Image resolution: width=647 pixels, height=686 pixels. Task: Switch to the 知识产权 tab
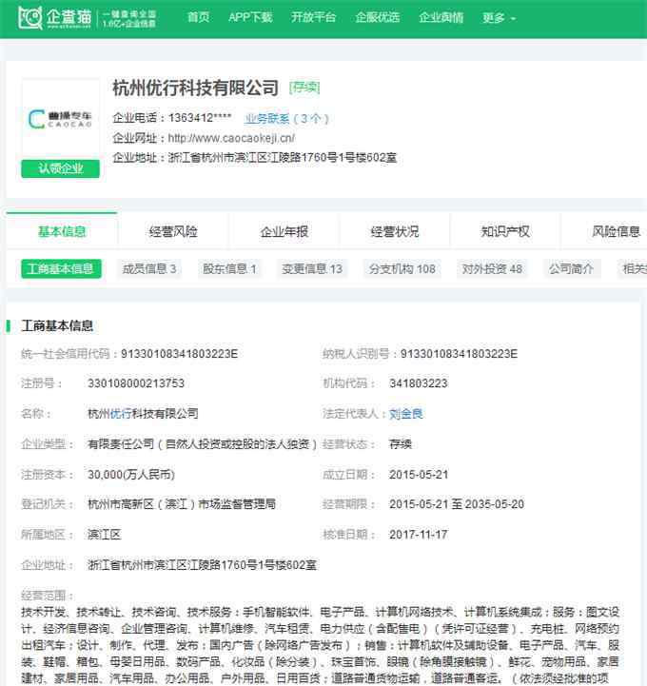coord(505,231)
